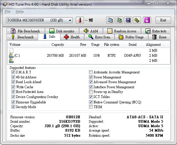
Task: Click the Volume column header
Action: click(25, 45)
